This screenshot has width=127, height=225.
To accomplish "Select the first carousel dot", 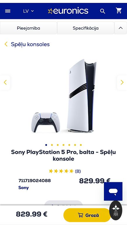I will click(x=46, y=145).
